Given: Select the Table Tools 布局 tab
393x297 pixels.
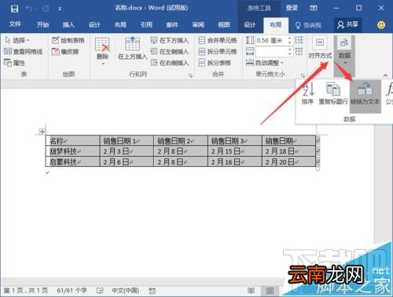Looking at the screenshot, I should (276, 24).
